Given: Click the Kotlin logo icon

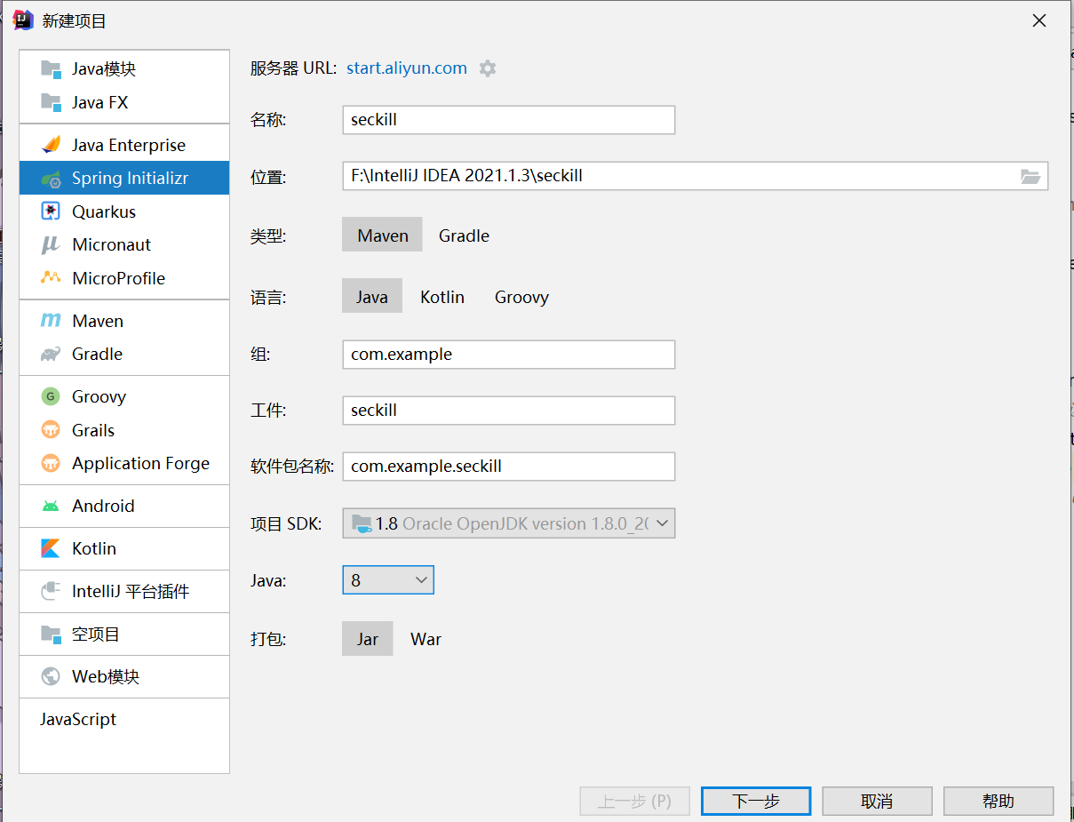Looking at the screenshot, I should click(51, 548).
